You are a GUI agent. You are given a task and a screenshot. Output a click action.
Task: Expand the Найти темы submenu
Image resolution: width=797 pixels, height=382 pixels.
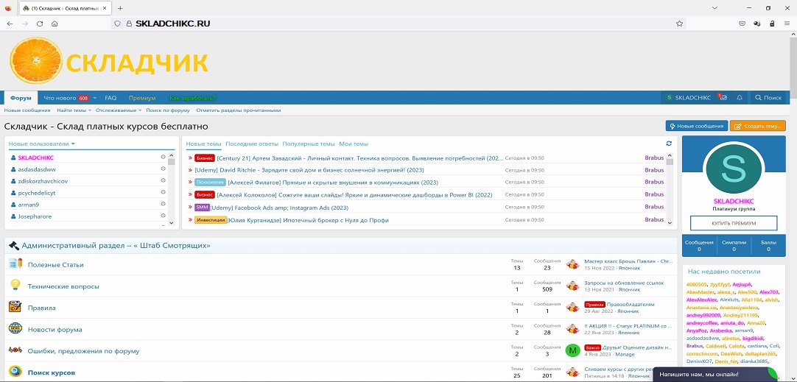tap(89, 110)
